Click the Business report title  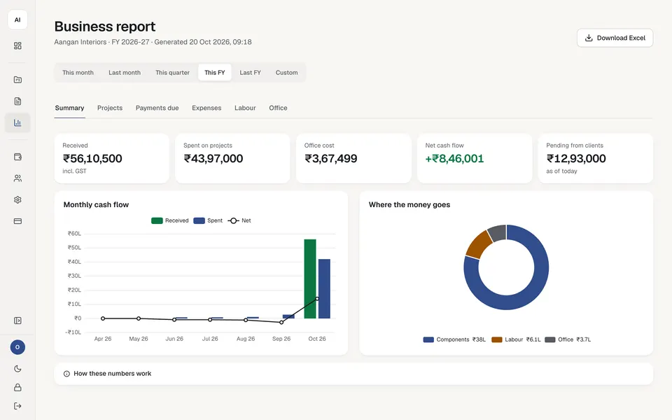pyautogui.click(x=104, y=27)
